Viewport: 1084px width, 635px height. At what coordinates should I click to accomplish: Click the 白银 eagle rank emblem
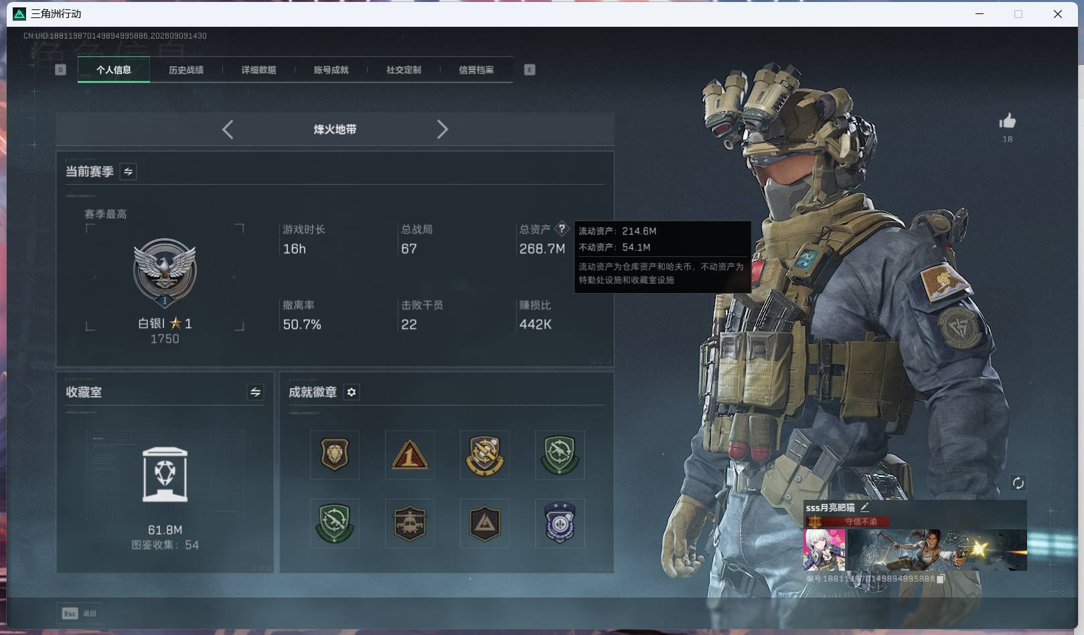tap(165, 272)
